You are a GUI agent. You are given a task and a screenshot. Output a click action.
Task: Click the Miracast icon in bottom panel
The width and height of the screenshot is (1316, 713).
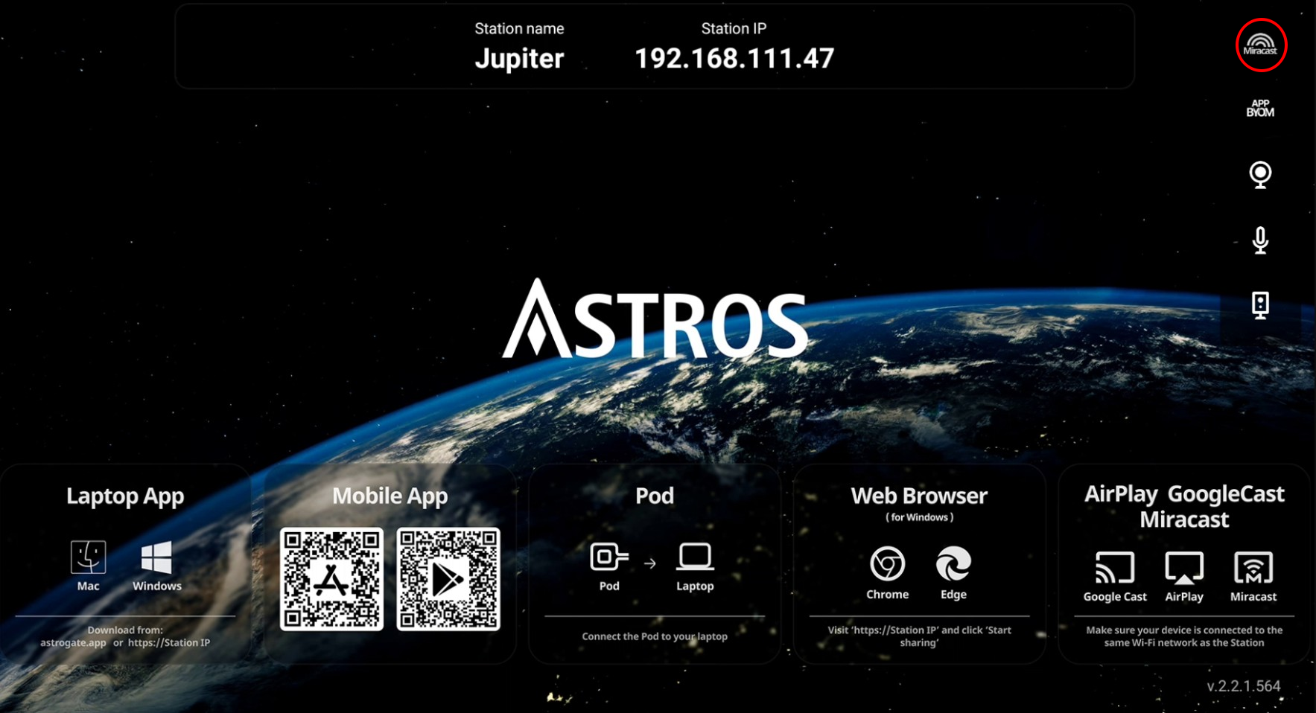point(1253,568)
